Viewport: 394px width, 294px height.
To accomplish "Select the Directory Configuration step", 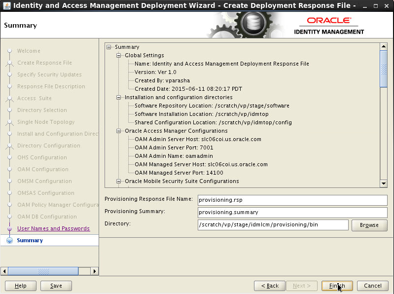I will click(x=48, y=146).
